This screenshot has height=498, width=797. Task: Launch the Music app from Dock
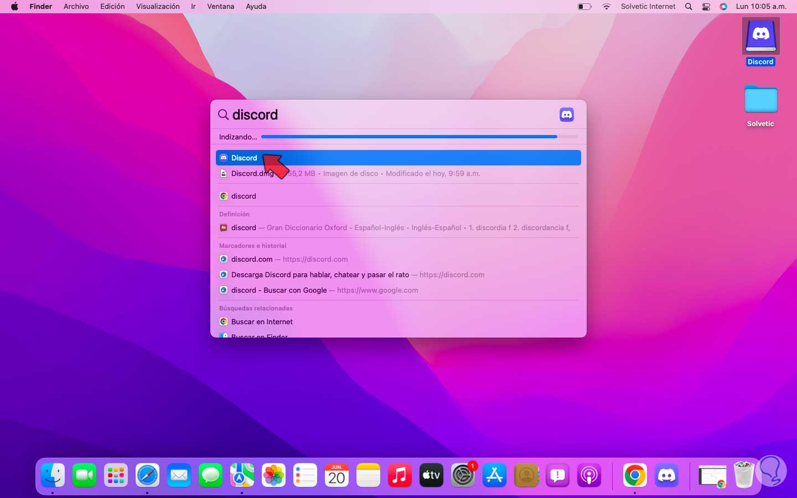[400, 475]
